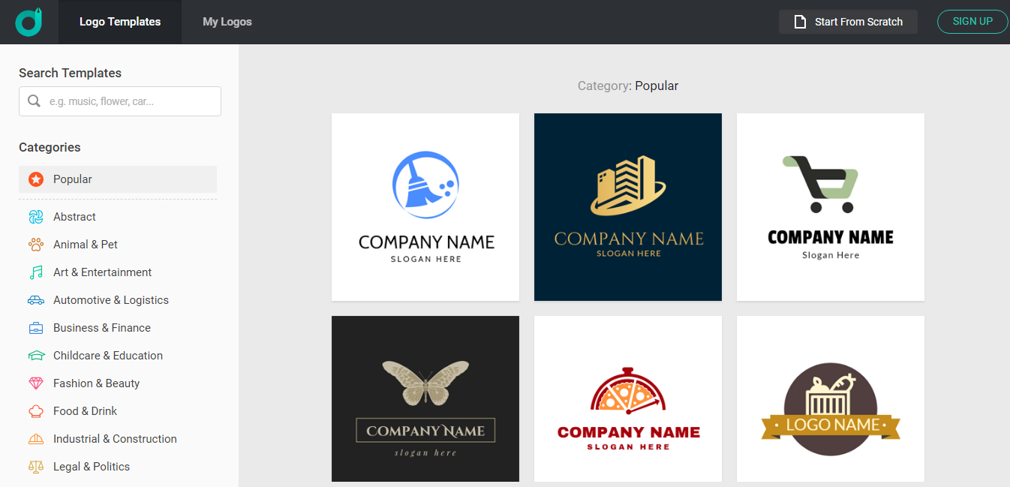1010x487 pixels.
Task: Click the Abstract category swirl icon
Action: click(36, 217)
